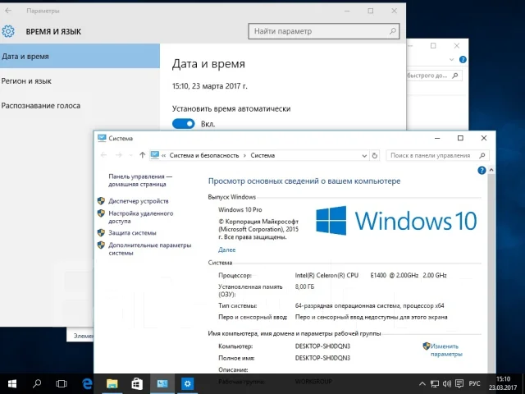Toggle Установить время автоматически switch

pos(183,124)
